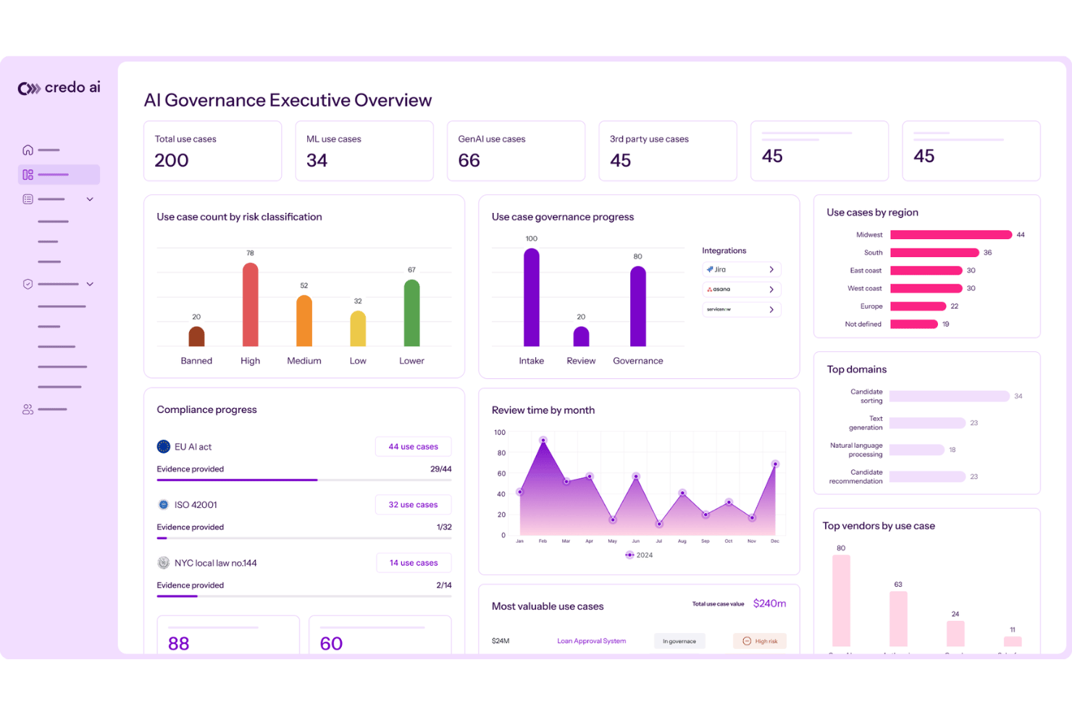Click the credo ai logo
Viewport: 1072px width, 715px height.
59,88
